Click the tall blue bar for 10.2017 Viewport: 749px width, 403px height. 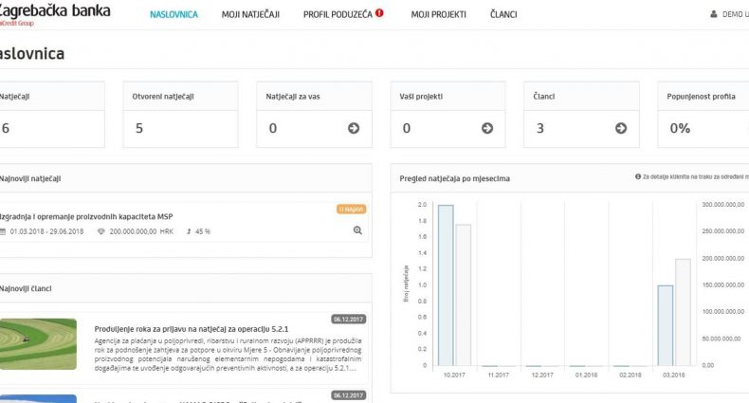[x=446, y=285]
